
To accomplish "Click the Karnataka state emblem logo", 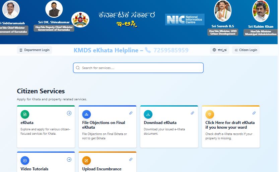I will (x=80, y=19).
